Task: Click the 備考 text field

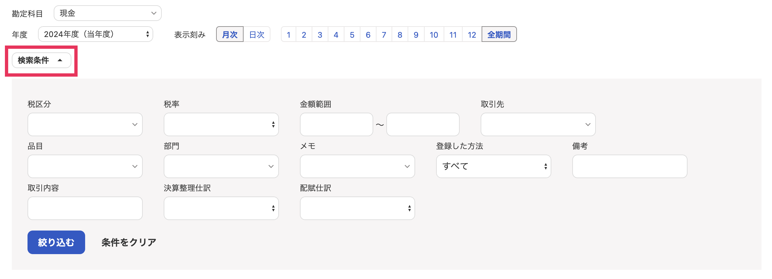Action: 630,166
